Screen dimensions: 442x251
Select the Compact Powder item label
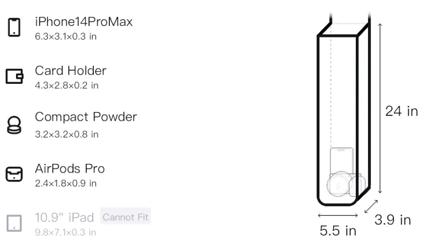(86, 117)
